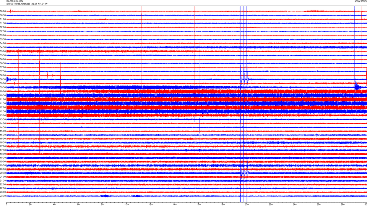This screenshot has height=206, width=367.
Task: Choose the 23:00 row label
Action: pos(3,192)
